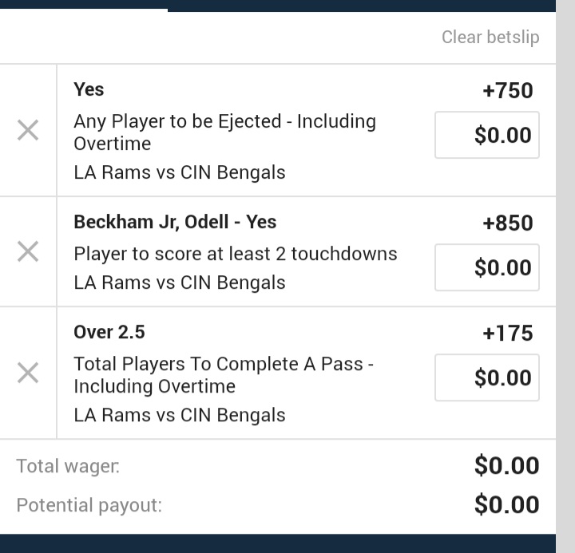575x553 pixels.
Task: Select the bold "Yes" selection title
Action: (89, 89)
